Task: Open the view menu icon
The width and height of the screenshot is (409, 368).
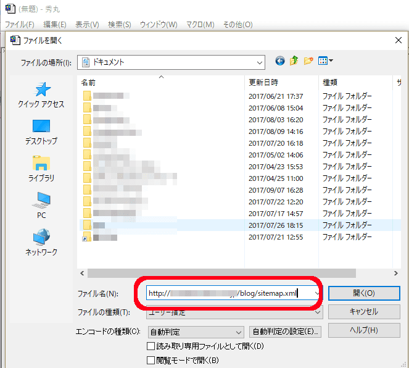Action: pos(325,61)
